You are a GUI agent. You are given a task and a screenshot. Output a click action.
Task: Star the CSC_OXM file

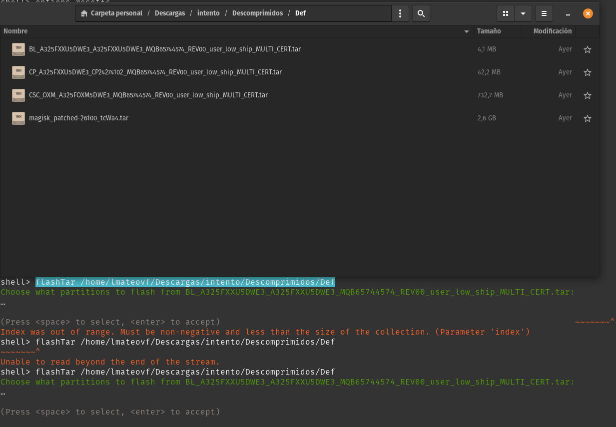(588, 95)
